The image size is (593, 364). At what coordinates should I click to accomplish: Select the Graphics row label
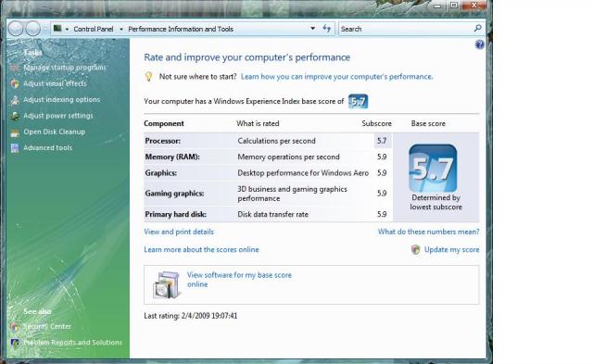click(160, 173)
